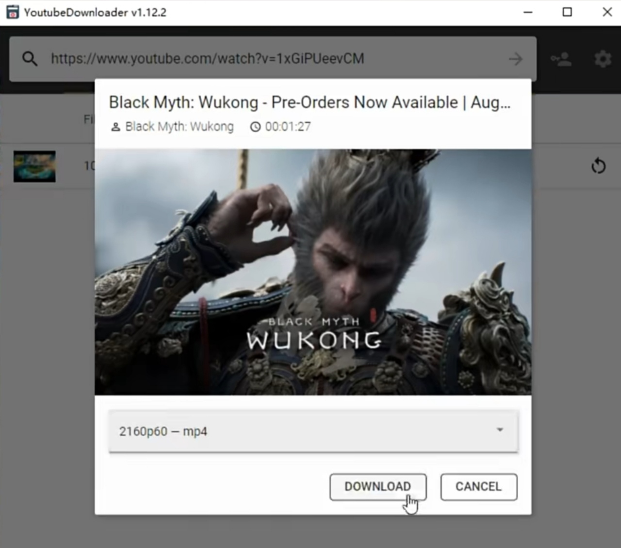Cancel the download dialog
This screenshot has width=621, height=548.
click(x=478, y=487)
